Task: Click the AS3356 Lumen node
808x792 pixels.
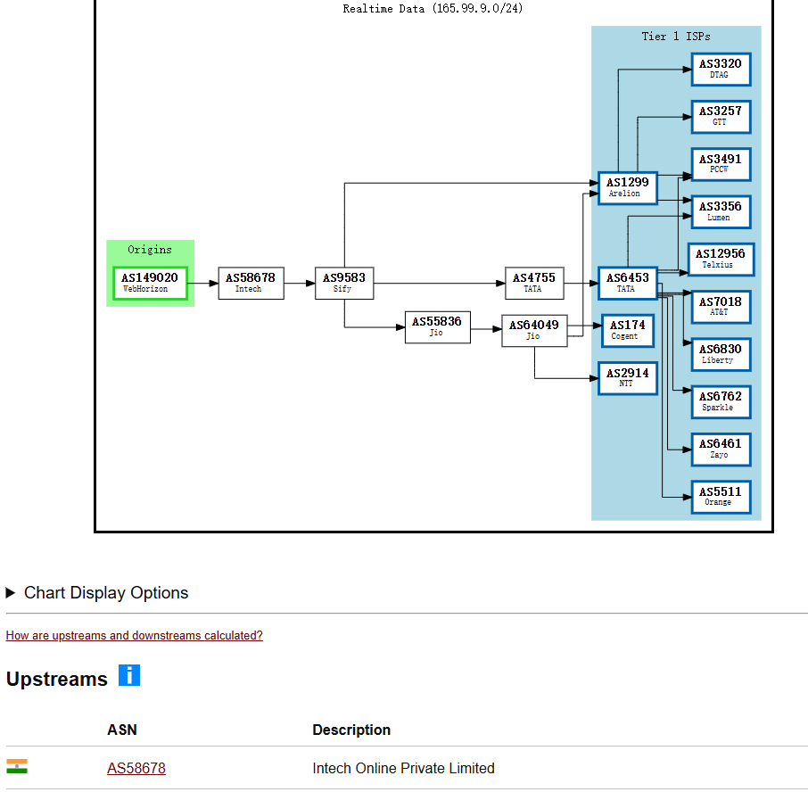Action: pyautogui.click(x=721, y=211)
